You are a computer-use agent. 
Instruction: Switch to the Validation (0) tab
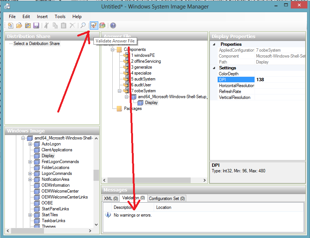click(x=133, y=198)
